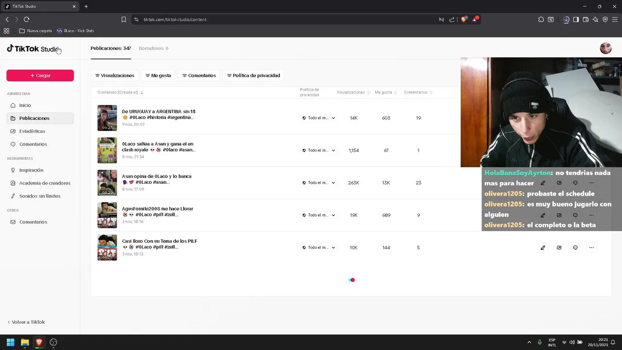Image resolution: width=622 pixels, height=350 pixels.
Task: Open thumbnail of 'Casi lloro Con un Tema' video
Action: (x=107, y=247)
